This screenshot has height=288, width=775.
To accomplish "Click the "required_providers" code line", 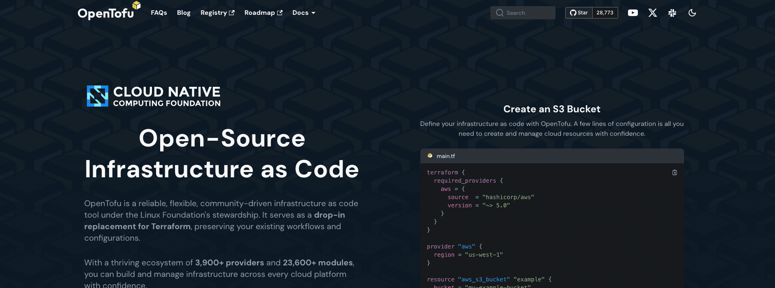I will 469,181.
